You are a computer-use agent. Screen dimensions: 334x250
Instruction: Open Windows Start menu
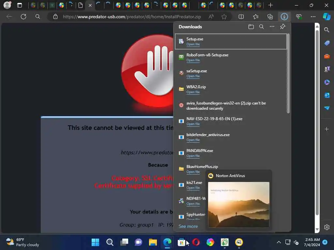tap(95, 242)
